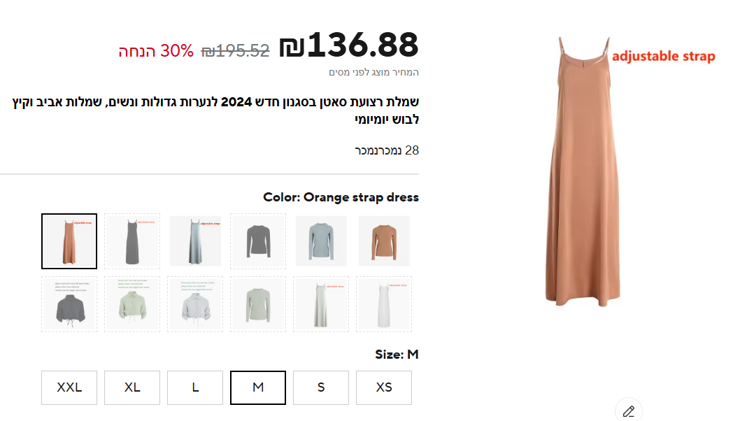The width and height of the screenshot is (733, 421).
Task: Select the light green long-sleeve top swatch
Action: [258, 304]
